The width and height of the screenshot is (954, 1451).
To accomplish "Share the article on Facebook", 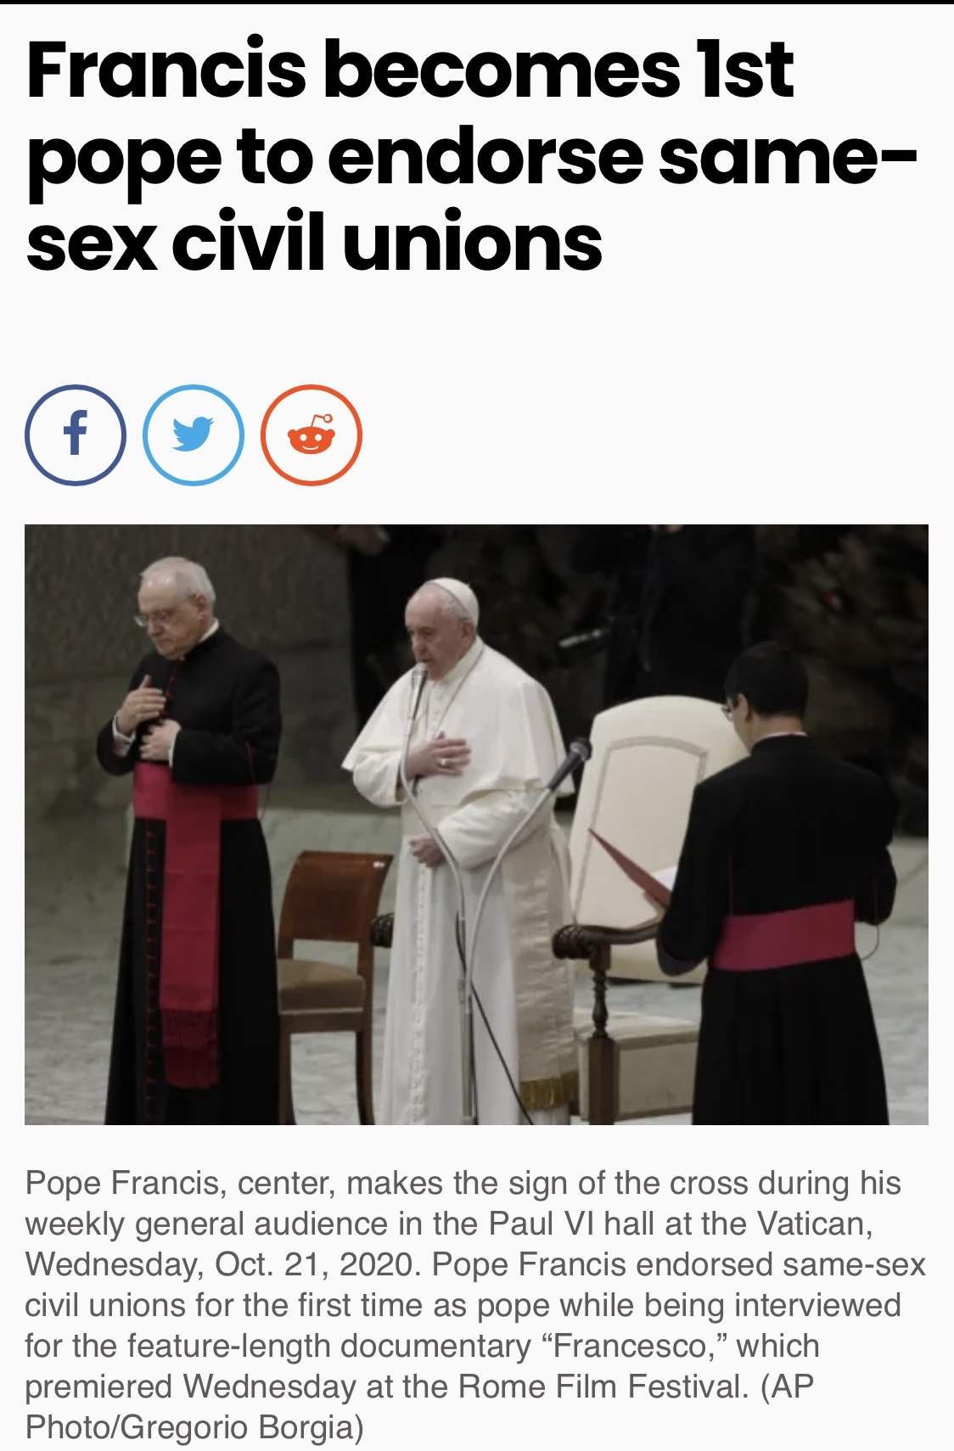I will point(76,435).
